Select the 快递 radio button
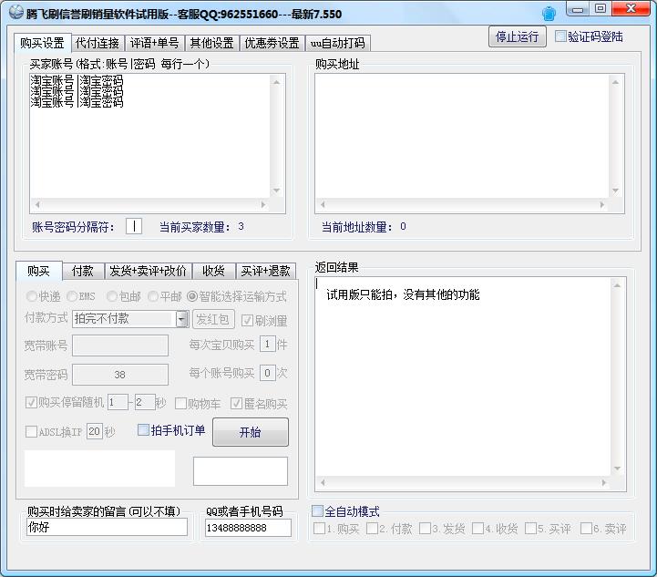 31,296
